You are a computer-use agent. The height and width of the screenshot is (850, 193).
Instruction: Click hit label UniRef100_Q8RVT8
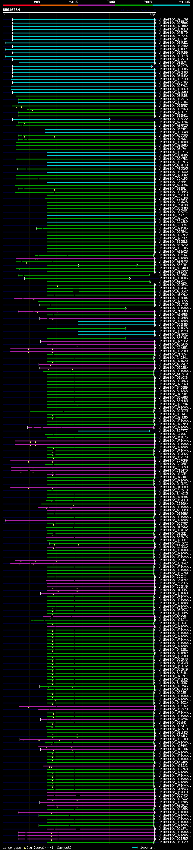pos(173,66)
